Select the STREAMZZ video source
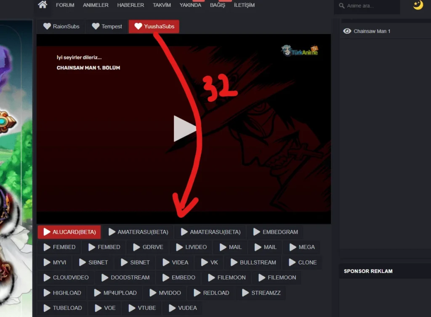 coord(261,293)
